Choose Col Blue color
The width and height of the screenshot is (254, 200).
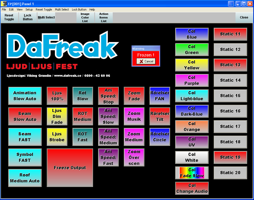[192, 34]
